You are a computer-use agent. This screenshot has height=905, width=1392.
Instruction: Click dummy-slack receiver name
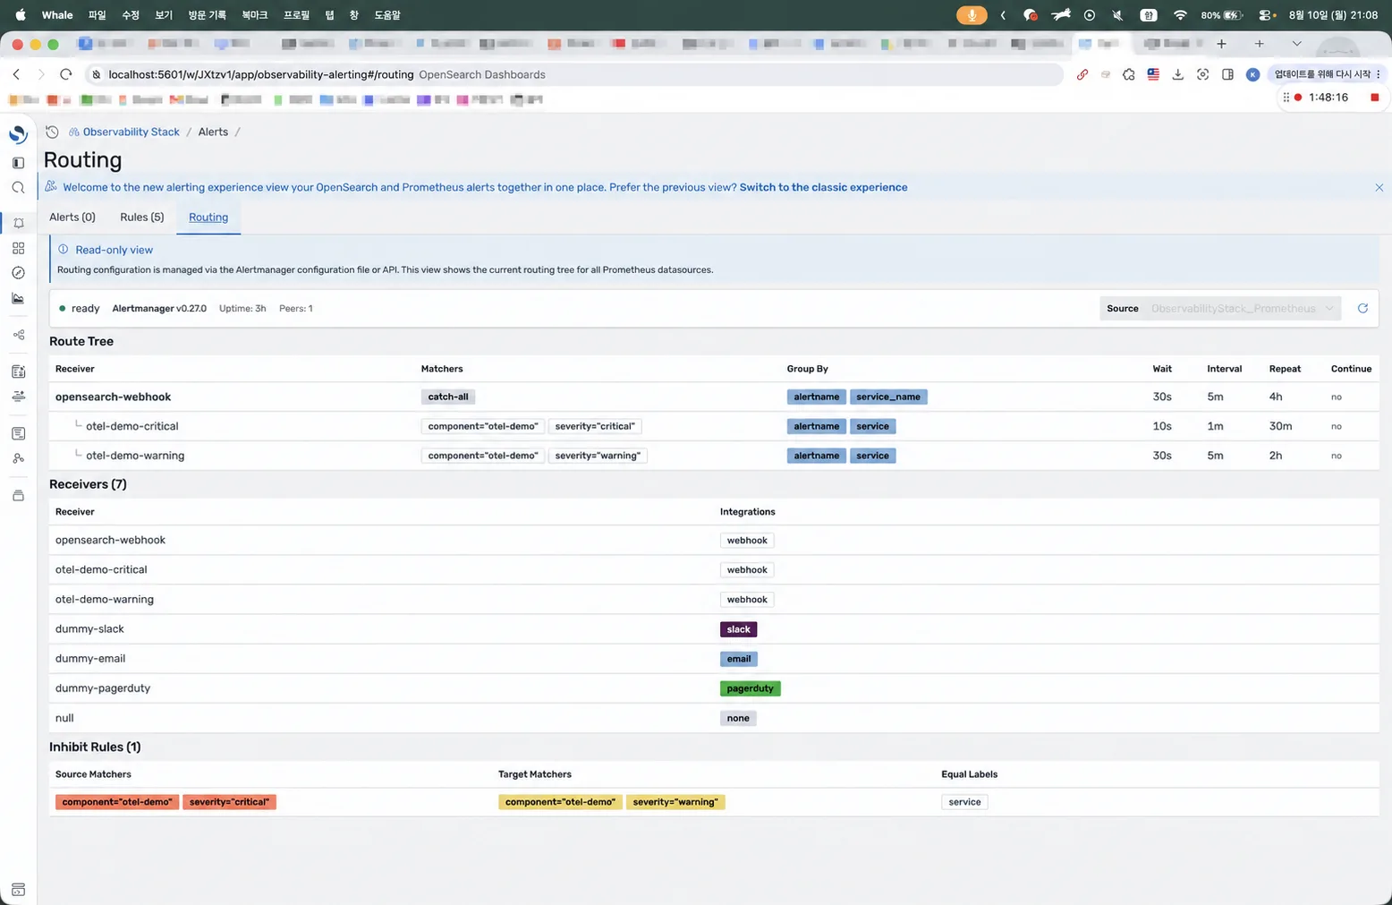(89, 629)
